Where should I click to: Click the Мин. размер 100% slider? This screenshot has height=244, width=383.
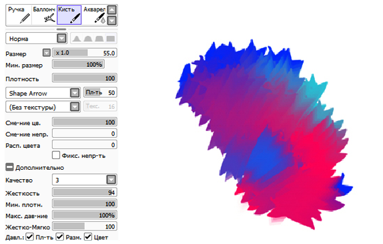[79, 64]
